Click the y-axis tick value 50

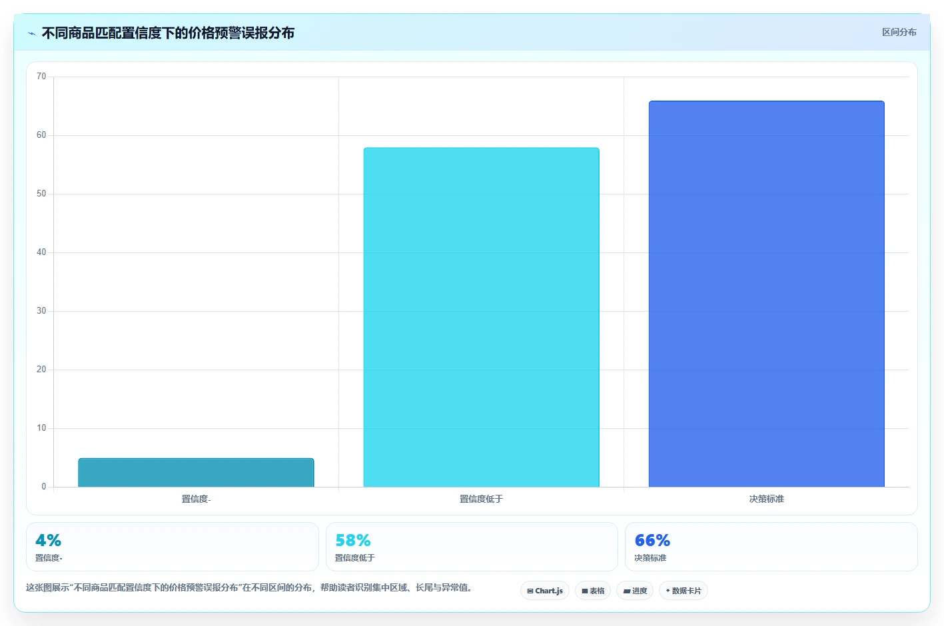41,194
